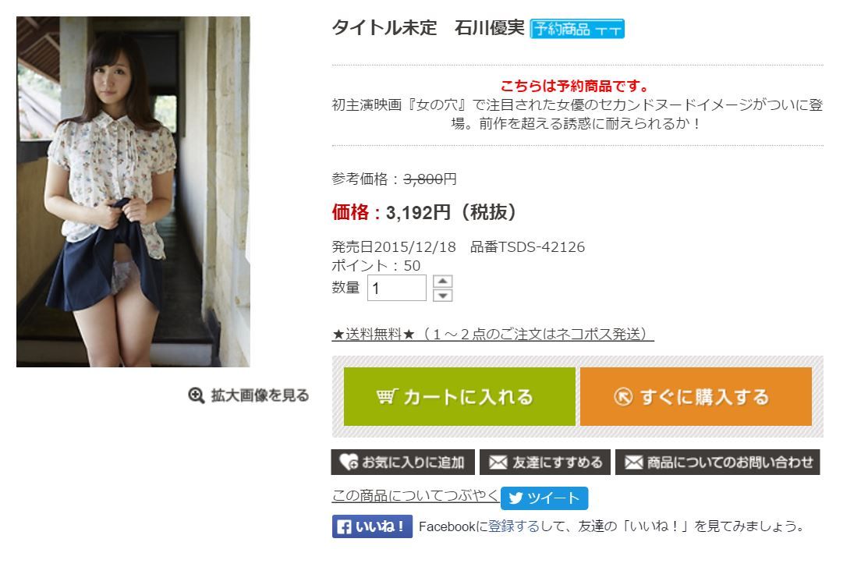Click the arrow circle icon on the orange button

click(x=623, y=396)
